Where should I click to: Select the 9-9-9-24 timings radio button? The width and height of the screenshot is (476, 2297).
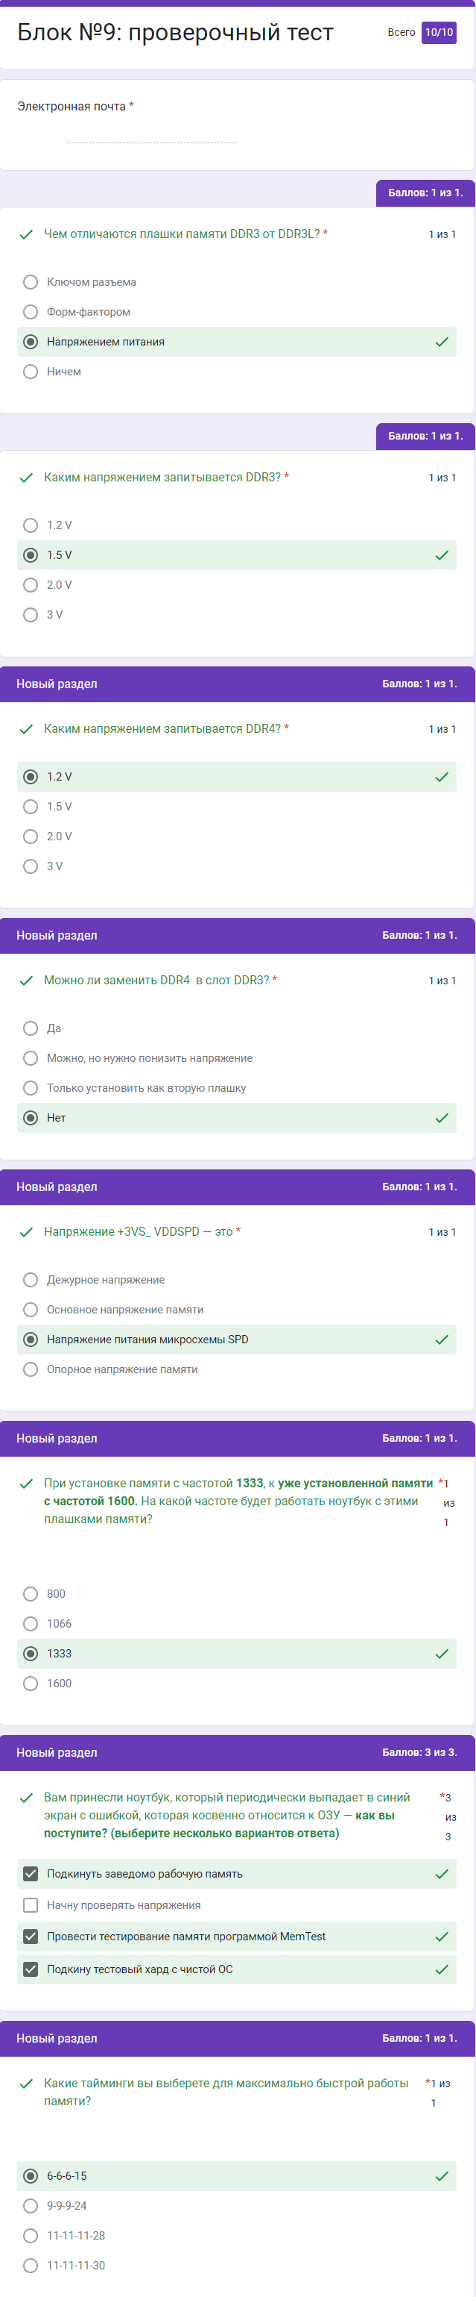[x=31, y=2206]
